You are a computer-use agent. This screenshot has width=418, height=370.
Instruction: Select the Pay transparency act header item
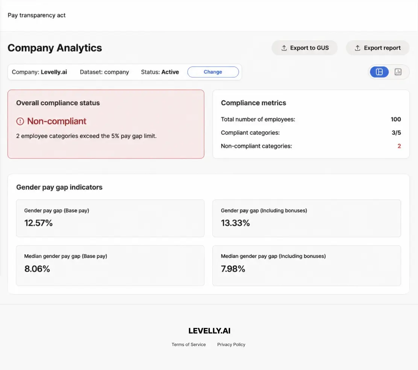point(36,15)
